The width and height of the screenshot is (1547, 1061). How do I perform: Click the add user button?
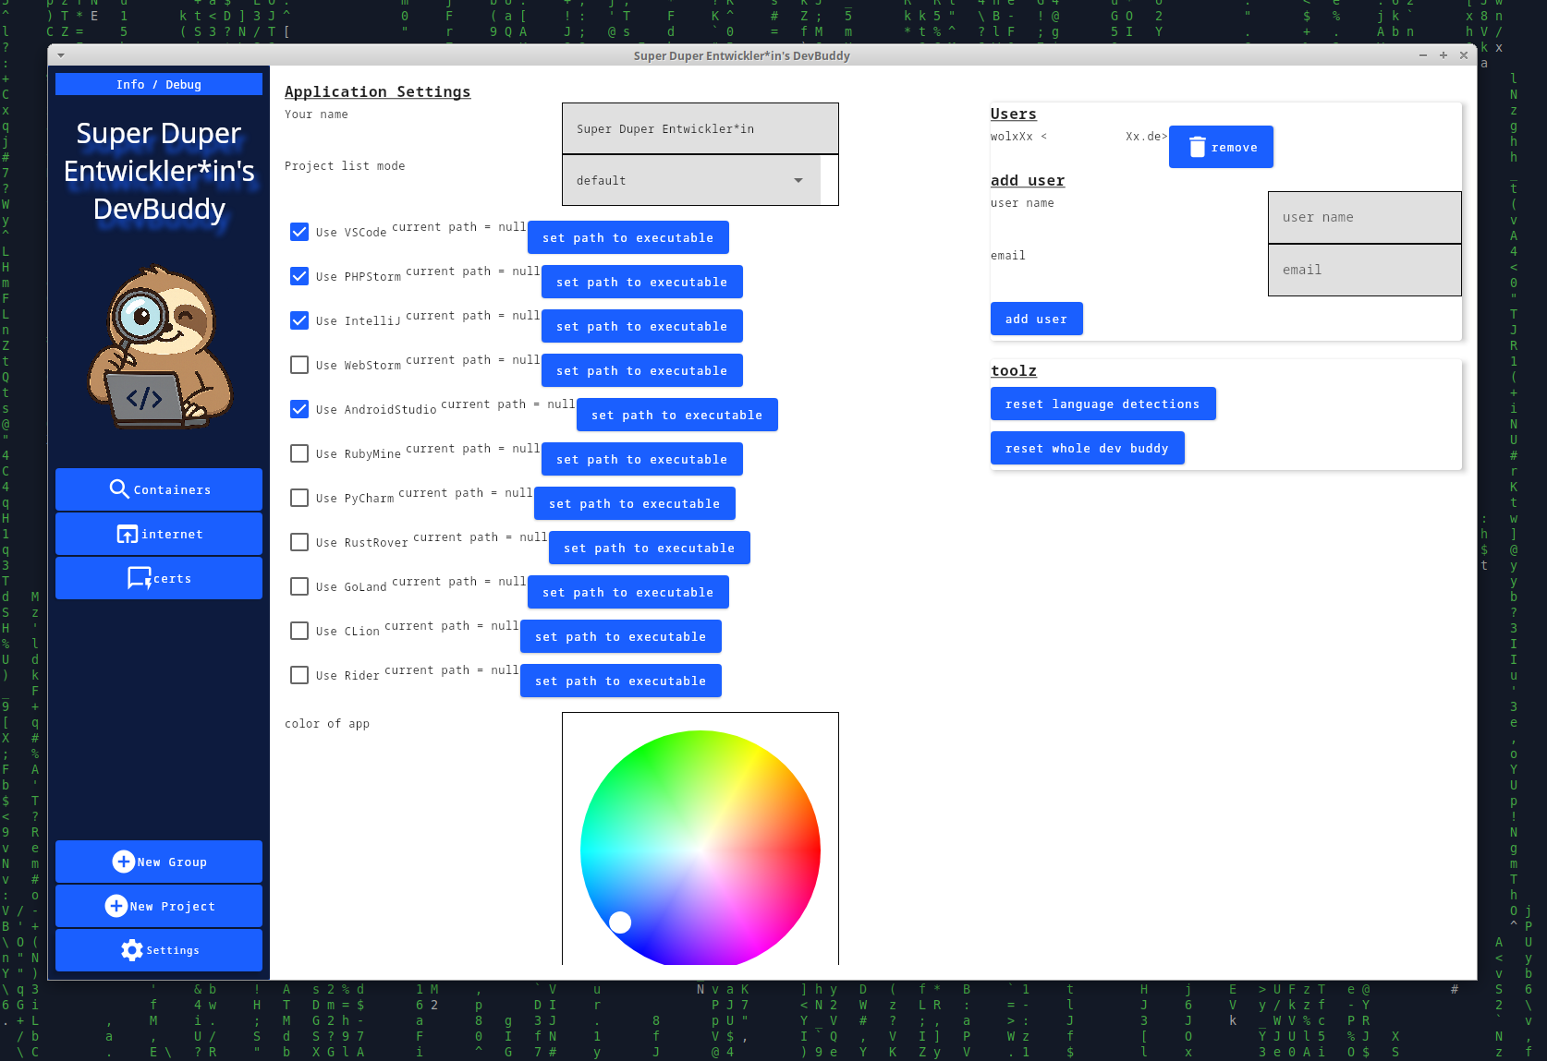point(1036,318)
